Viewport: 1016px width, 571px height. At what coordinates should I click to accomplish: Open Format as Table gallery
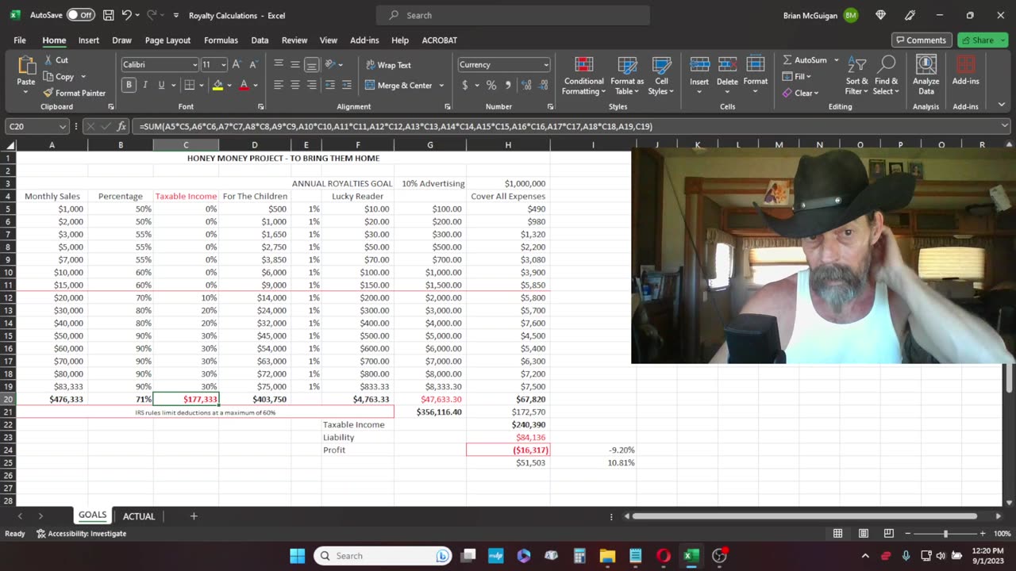(627, 76)
